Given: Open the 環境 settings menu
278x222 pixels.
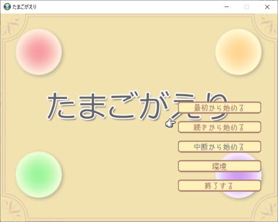Looking at the screenshot, I should [x=220, y=166].
